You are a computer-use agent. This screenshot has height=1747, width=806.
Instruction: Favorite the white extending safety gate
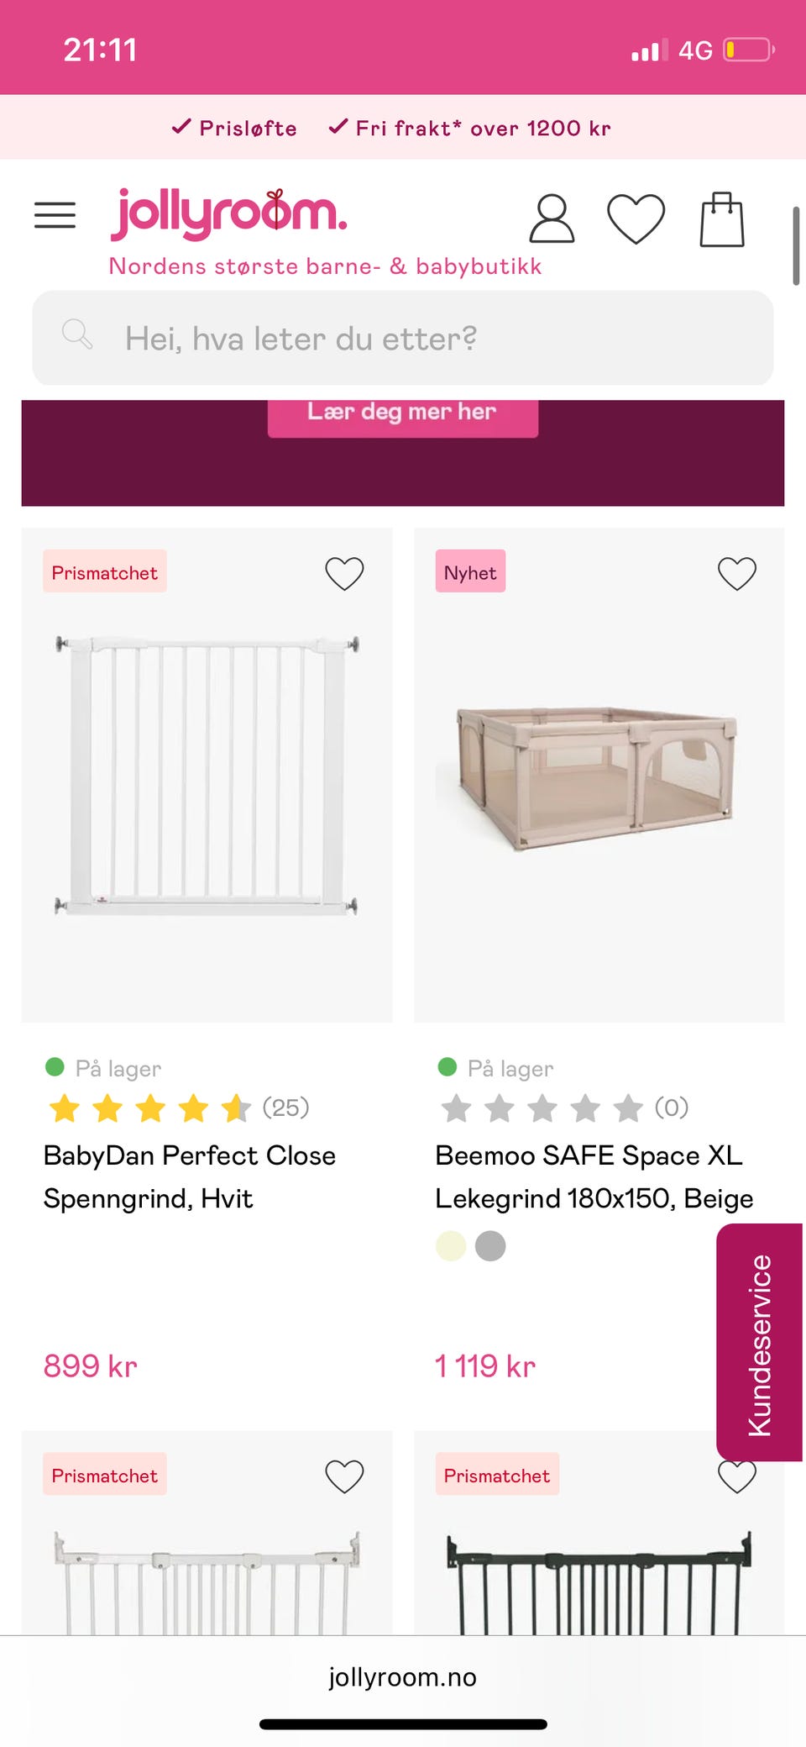tap(344, 1476)
